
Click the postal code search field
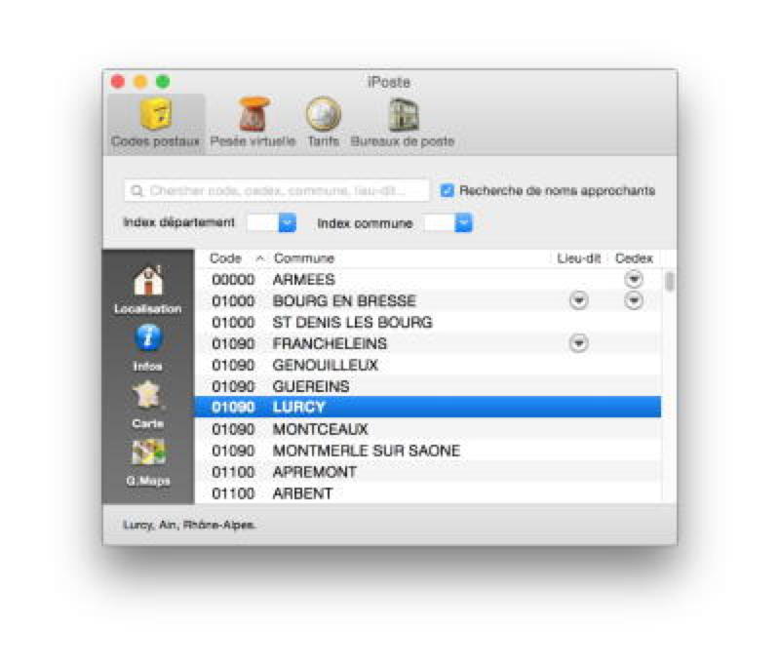tap(278, 191)
